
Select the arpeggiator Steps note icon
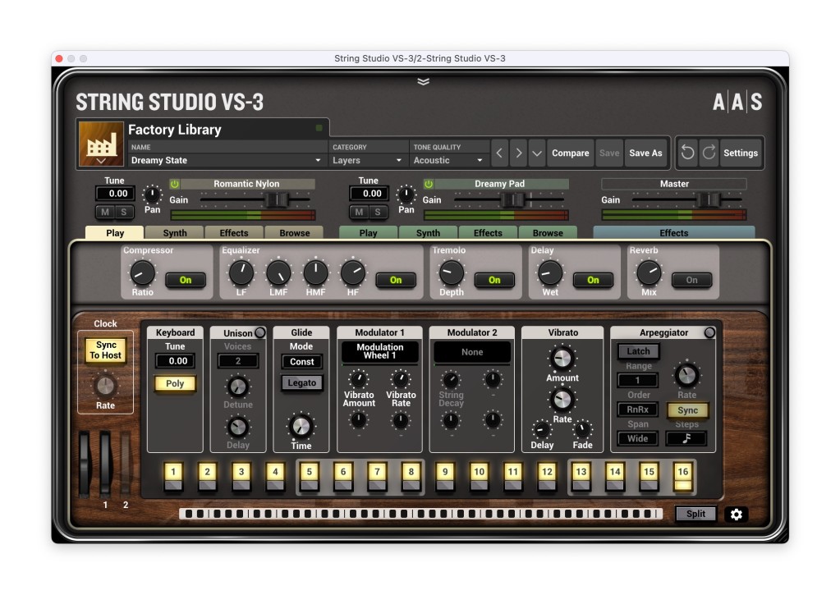click(x=686, y=438)
